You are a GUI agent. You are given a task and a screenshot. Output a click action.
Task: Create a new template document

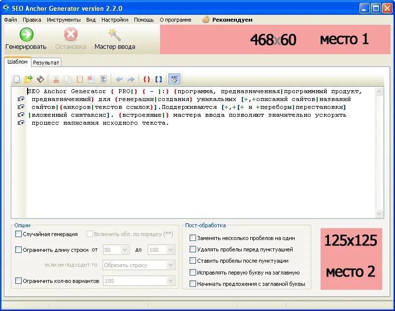17,79
